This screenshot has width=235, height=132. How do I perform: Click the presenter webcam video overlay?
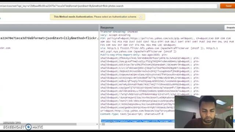point(204,112)
